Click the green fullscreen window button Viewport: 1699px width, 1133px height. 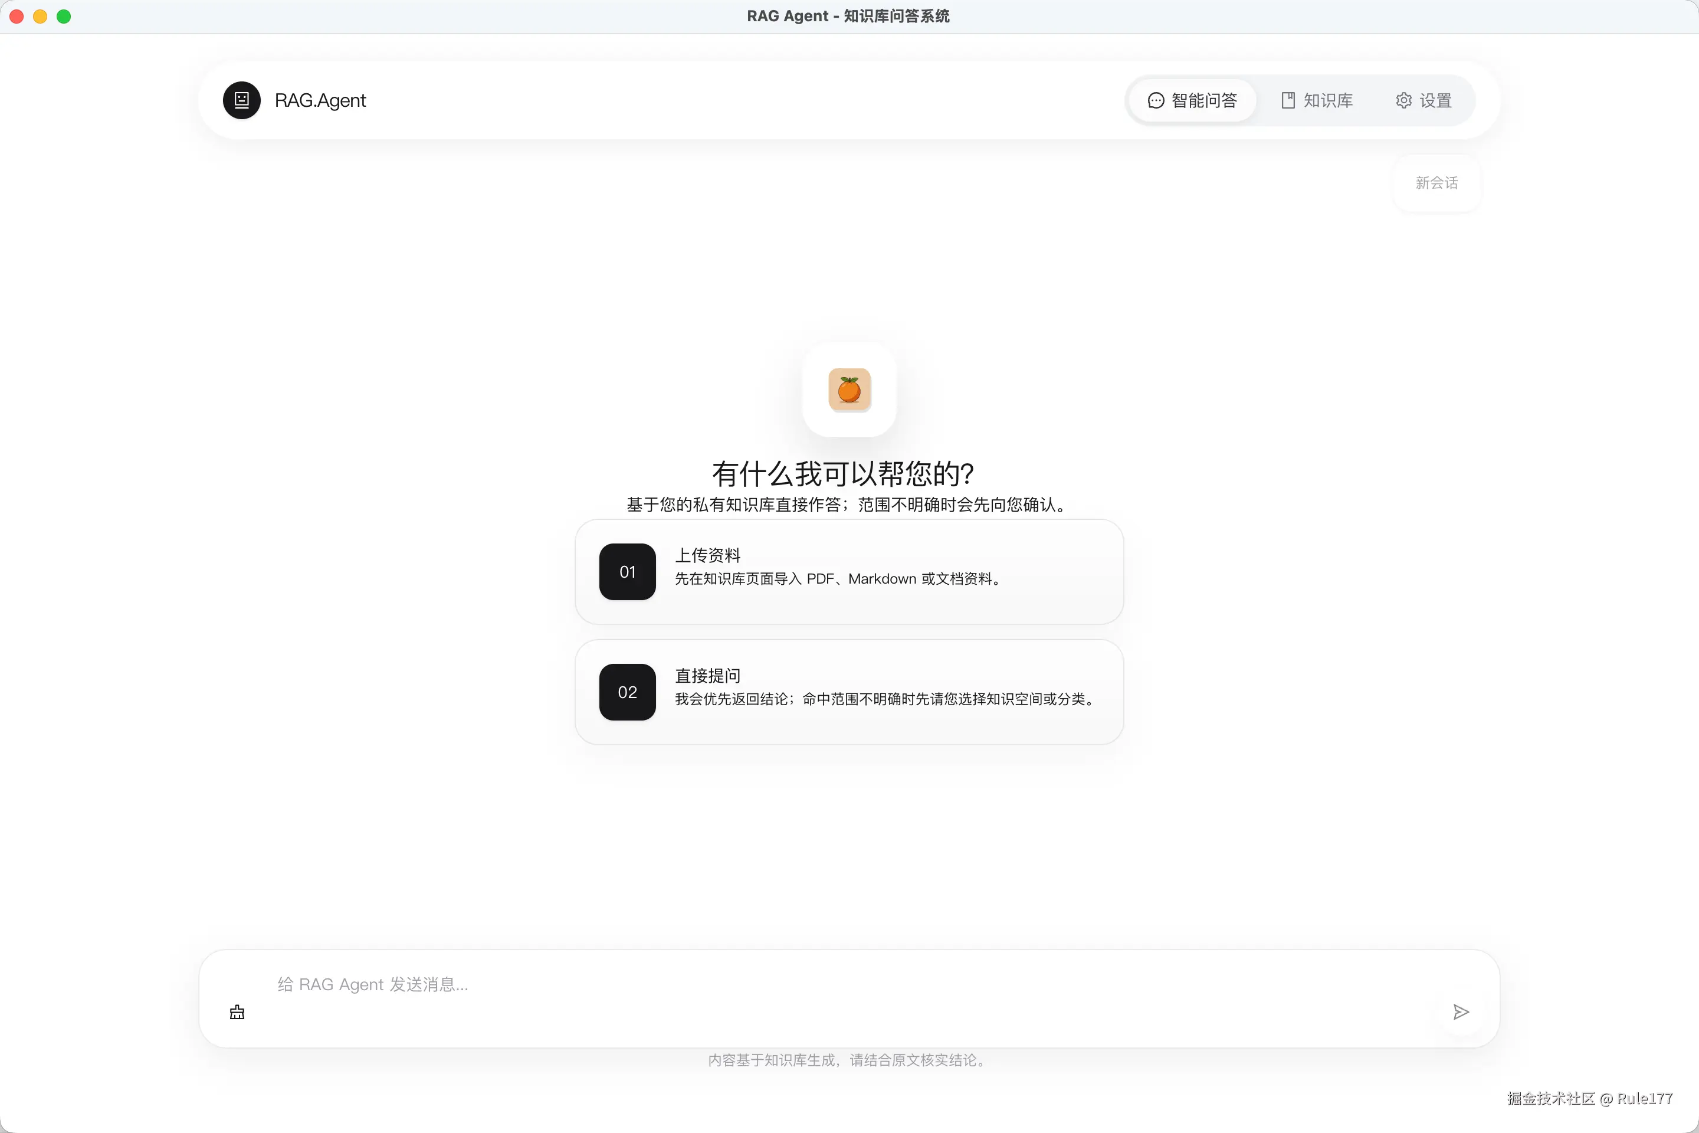coord(64,16)
